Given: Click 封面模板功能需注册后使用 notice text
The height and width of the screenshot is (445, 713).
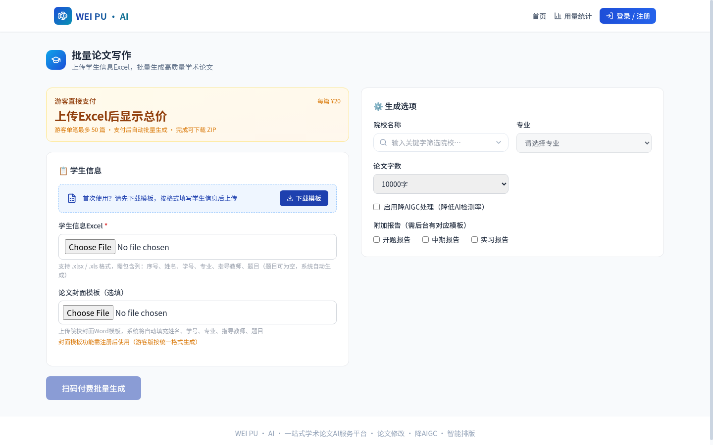Looking at the screenshot, I should click(130, 342).
